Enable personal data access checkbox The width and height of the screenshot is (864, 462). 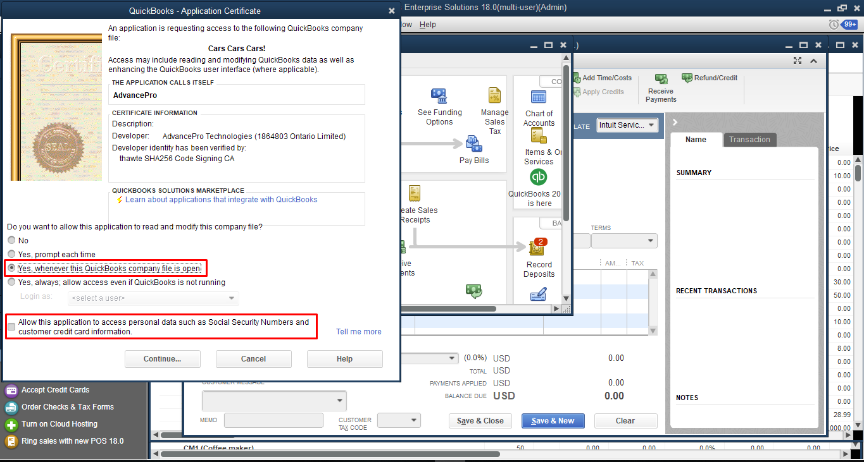(x=11, y=327)
